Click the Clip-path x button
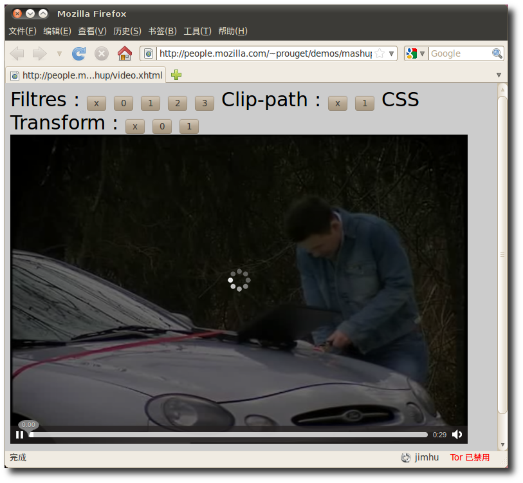The image size is (523, 483). coord(338,103)
